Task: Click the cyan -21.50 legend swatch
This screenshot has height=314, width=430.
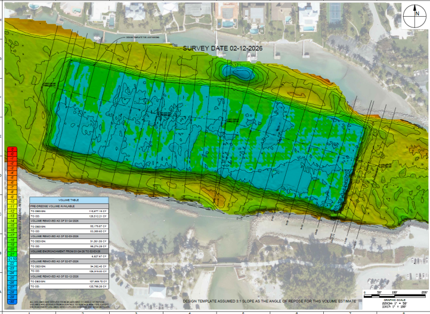Action: 13,259
